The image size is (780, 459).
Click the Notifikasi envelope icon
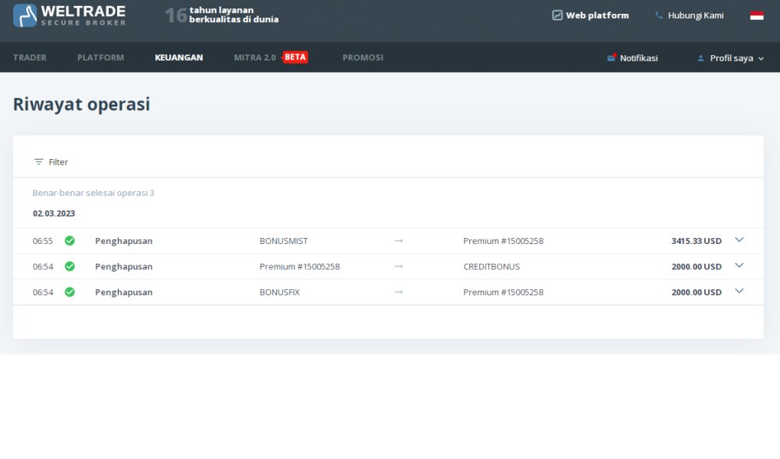pos(612,57)
